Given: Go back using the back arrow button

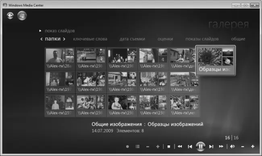Looking at the screenshot, I should 10,16.
